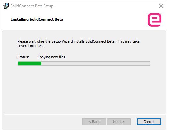Click the pink e logo
The width and height of the screenshot is (169, 132).
pyautogui.click(x=155, y=20)
